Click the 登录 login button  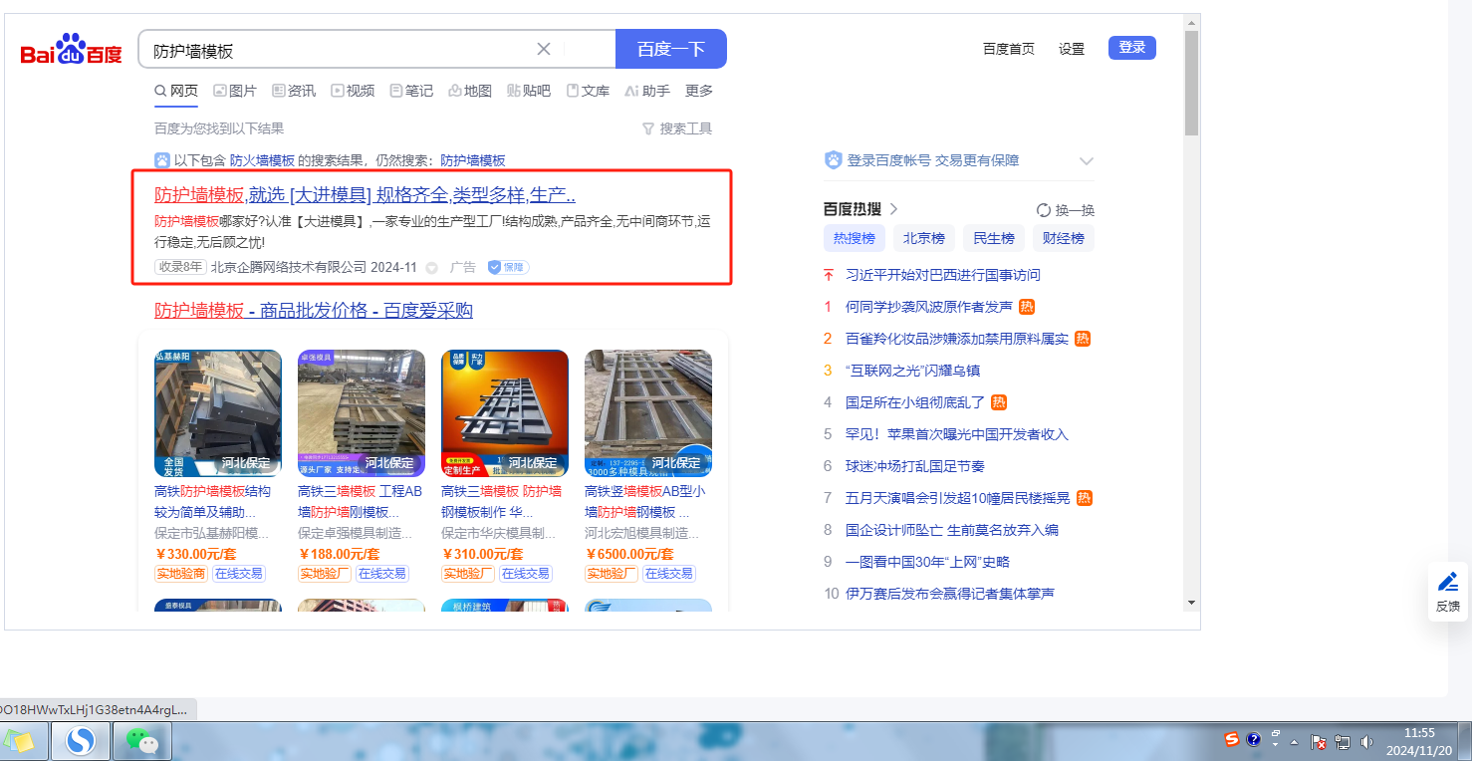coord(1131,48)
